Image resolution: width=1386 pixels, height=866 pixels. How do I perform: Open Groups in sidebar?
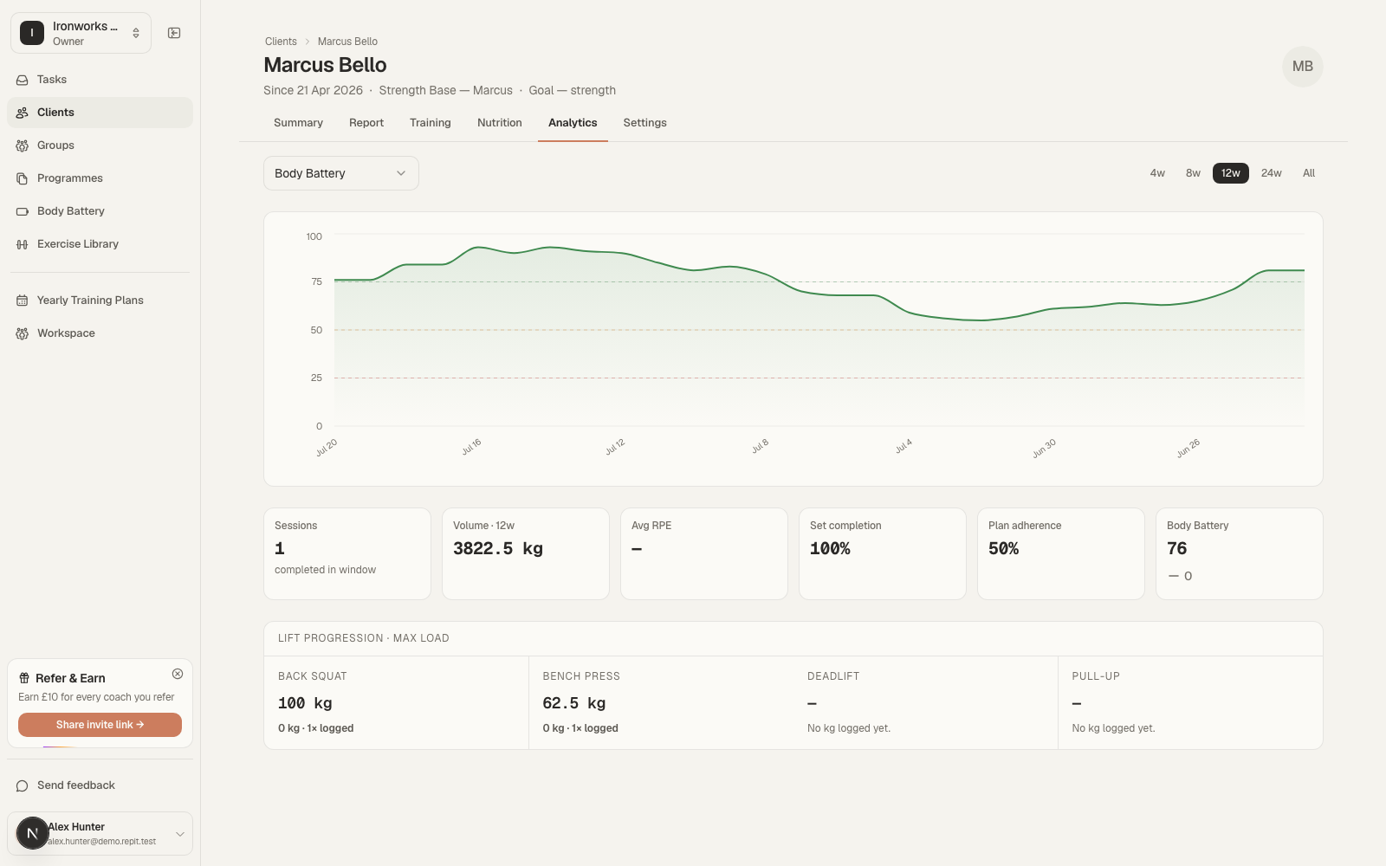[100, 145]
